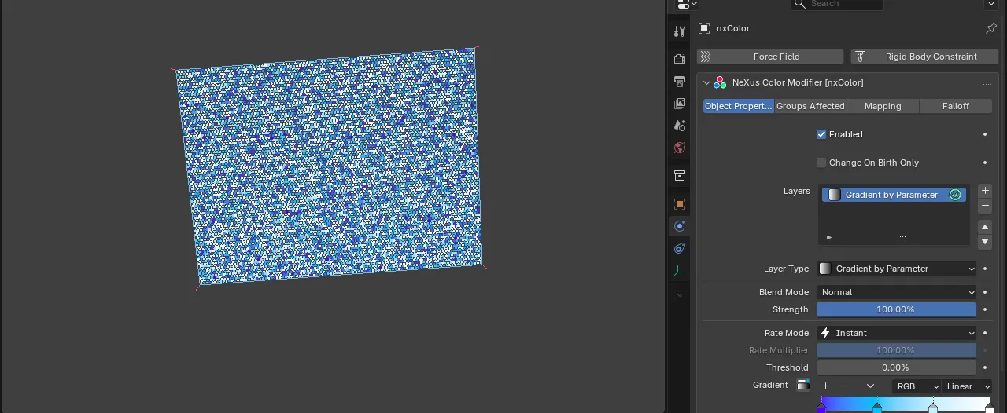The height and width of the screenshot is (413, 1007).
Task: Open the Blend Mode dropdown
Action: click(x=896, y=292)
